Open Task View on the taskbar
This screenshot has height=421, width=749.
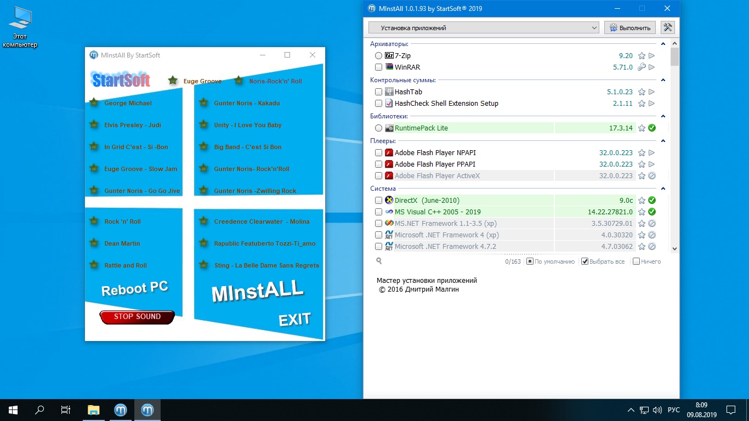coord(66,410)
